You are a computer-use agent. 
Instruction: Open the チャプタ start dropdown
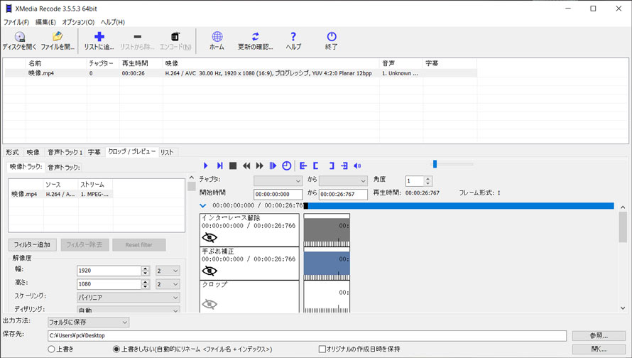click(x=278, y=180)
